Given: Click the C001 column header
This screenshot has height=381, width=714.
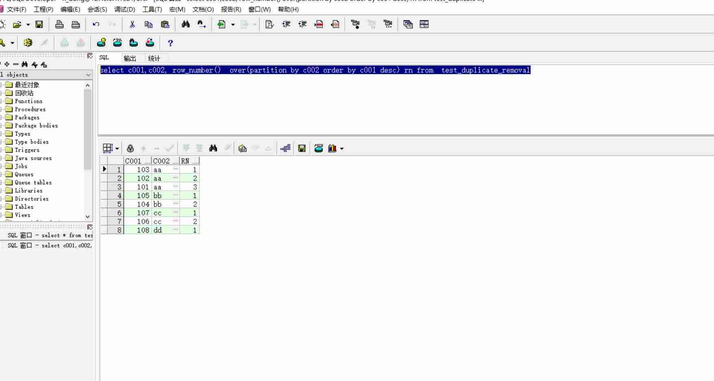Looking at the screenshot, I should tap(137, 161).
